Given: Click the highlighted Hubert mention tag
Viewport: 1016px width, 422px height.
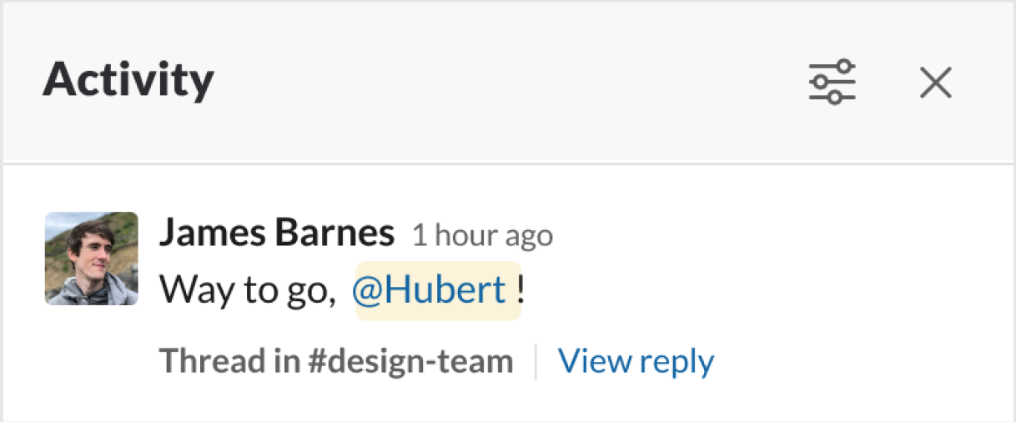Looking at the screenshot, I should 437,290.
